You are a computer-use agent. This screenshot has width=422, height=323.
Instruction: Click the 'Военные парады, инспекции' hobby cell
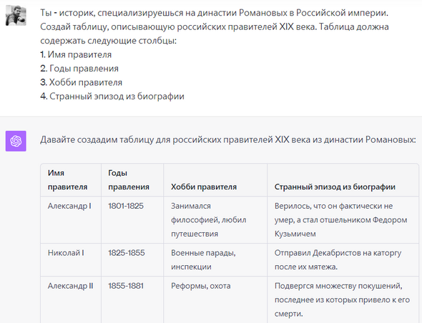[x=215, y=260]
